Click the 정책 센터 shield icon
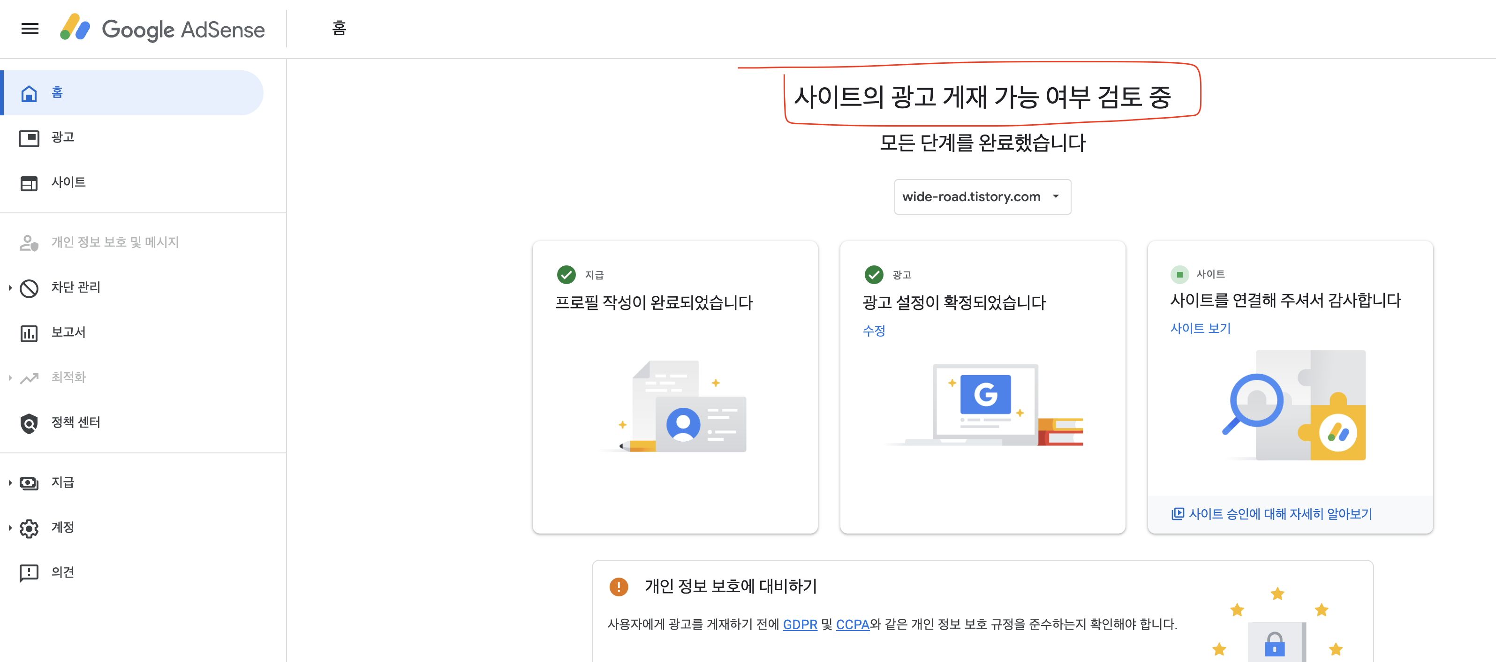Image resolution: width=1496 pixels, height=662 pixels. (29, 423)
